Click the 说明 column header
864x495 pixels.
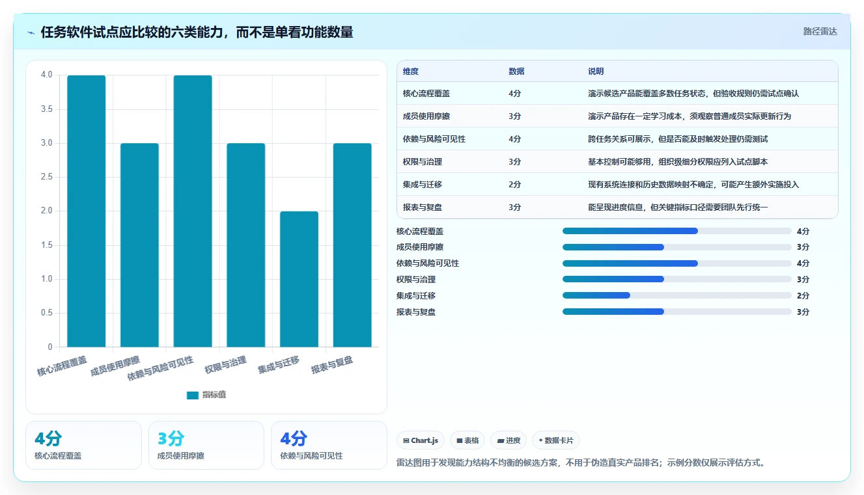[x=596, y=72]
